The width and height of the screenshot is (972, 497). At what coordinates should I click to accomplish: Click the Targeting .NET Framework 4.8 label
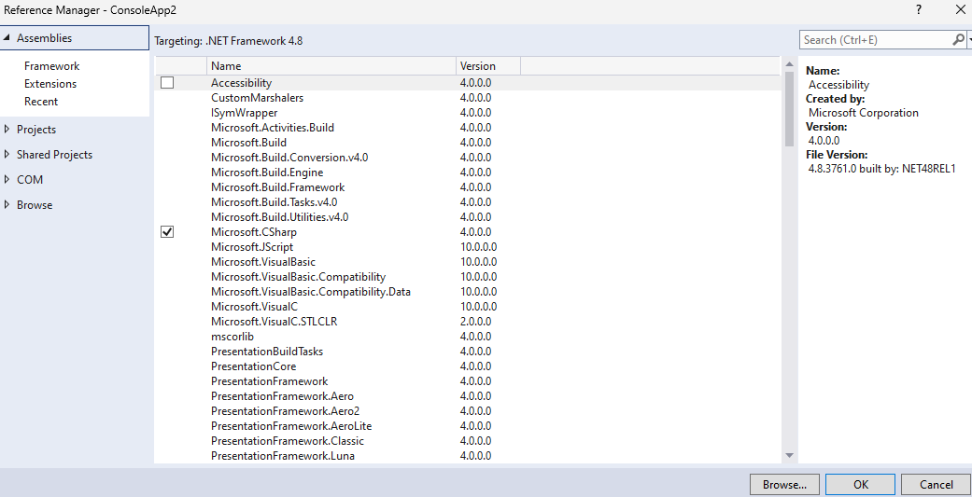coord(229,41)
